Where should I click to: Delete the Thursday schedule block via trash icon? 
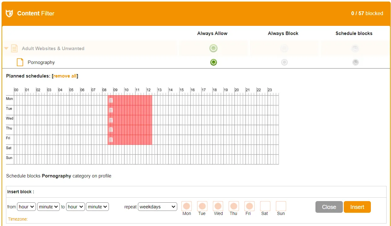[111, 130]
